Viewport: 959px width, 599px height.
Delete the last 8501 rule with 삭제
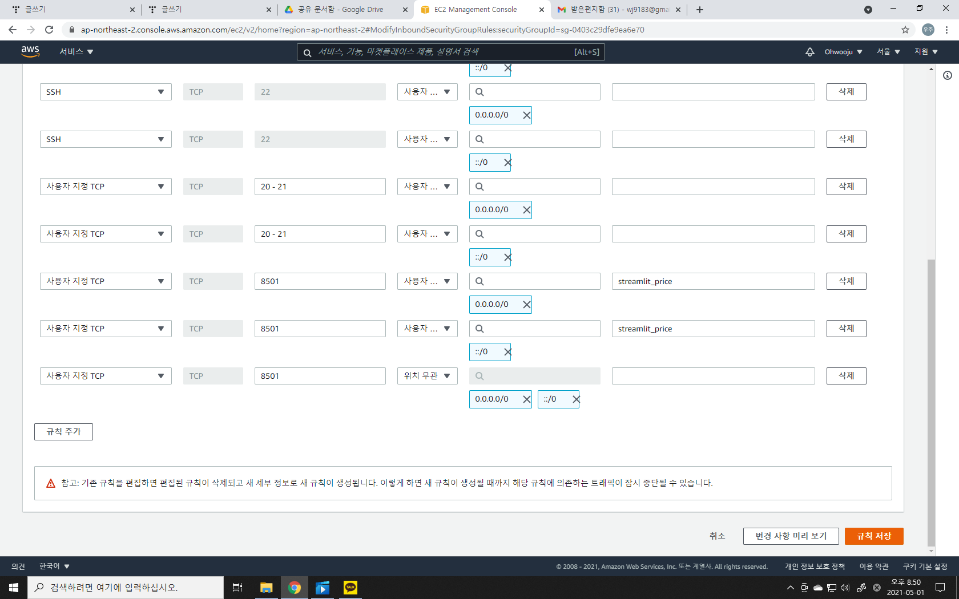click(847, 376)
